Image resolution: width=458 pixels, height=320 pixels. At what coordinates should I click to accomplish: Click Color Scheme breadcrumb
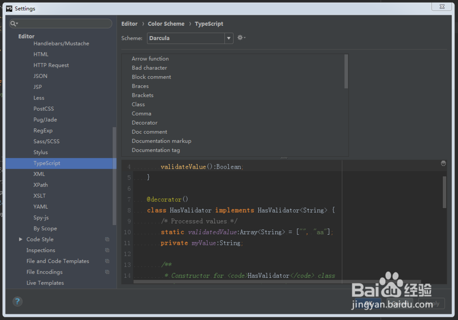pos(166,24)
